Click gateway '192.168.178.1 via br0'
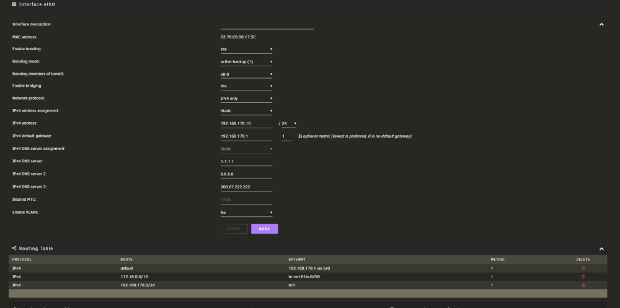620x308 pixels. pos(309,268)
